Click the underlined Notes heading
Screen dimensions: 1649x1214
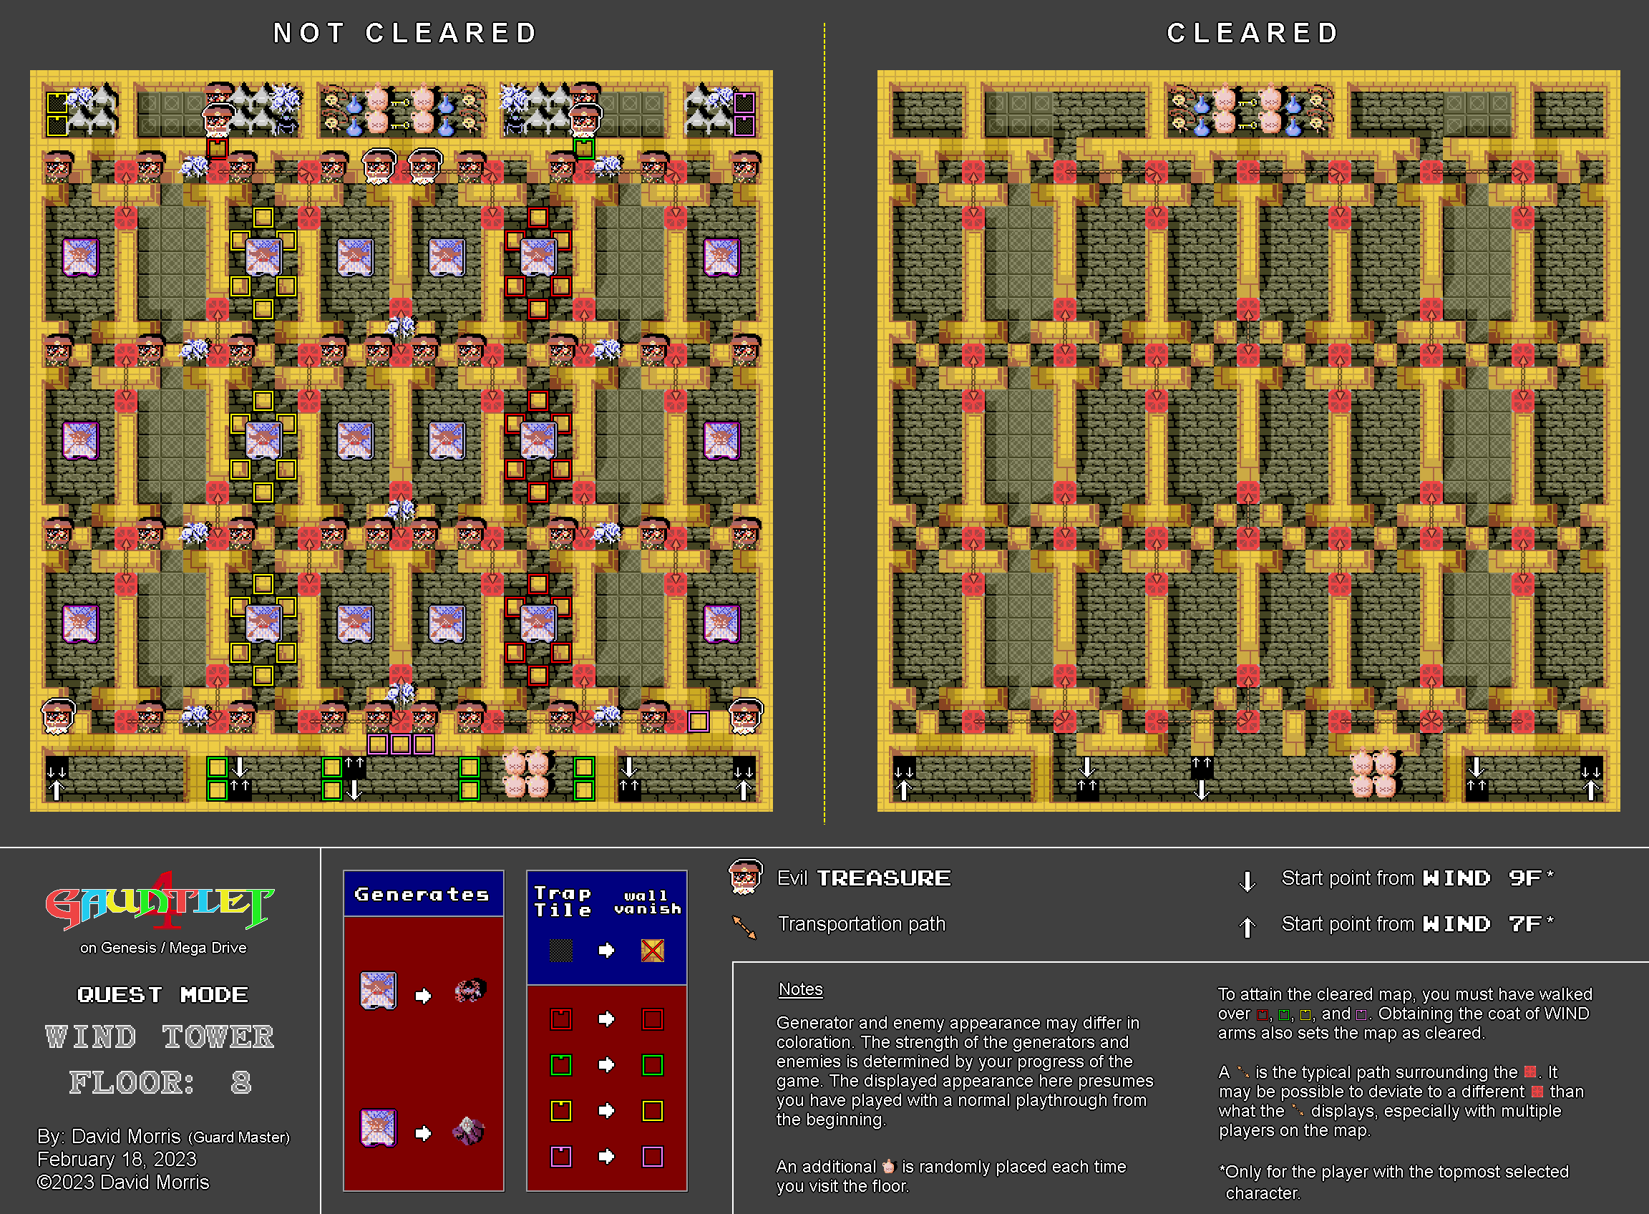coord(800,989)
